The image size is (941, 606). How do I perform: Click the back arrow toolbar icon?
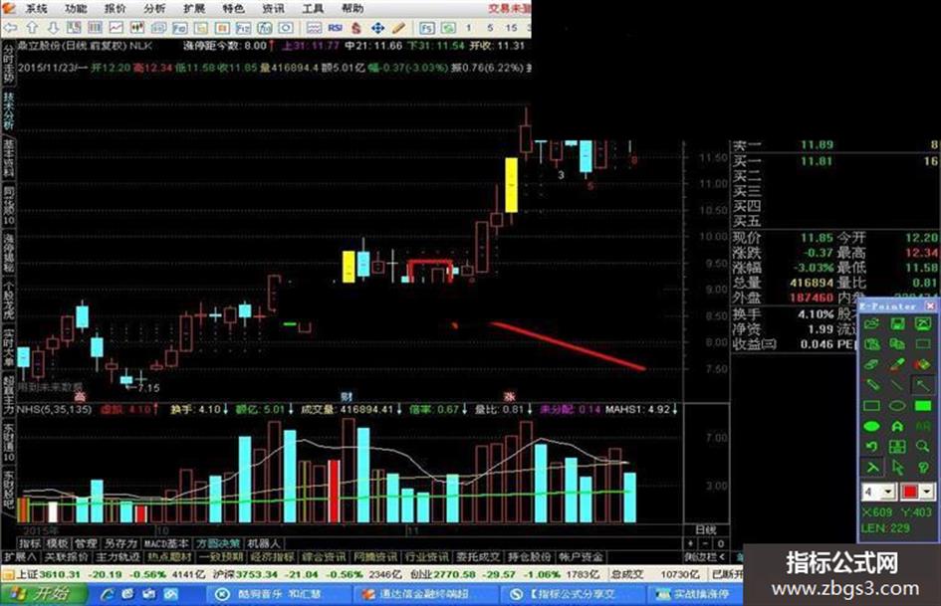click(x=10, y=28)
